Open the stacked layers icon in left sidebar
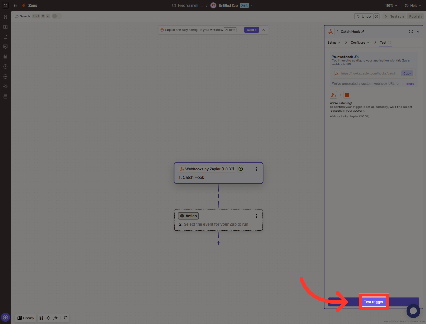426x324 pixels. [5, 96]
